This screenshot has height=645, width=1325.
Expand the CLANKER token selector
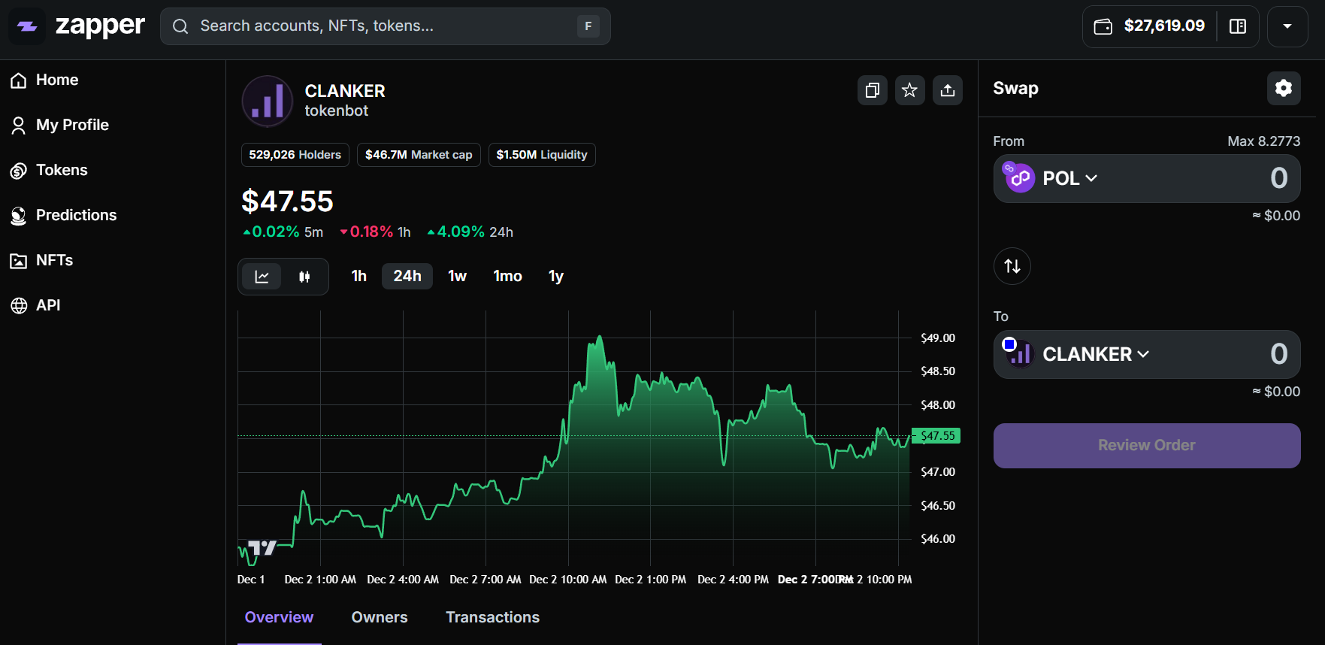coord(1095,354)
